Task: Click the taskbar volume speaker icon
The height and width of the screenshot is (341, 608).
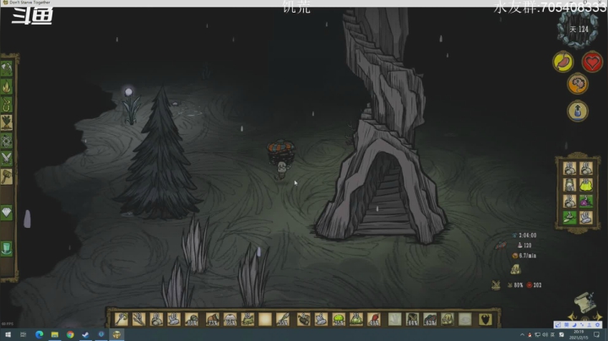Action: (x=546, y=334)
